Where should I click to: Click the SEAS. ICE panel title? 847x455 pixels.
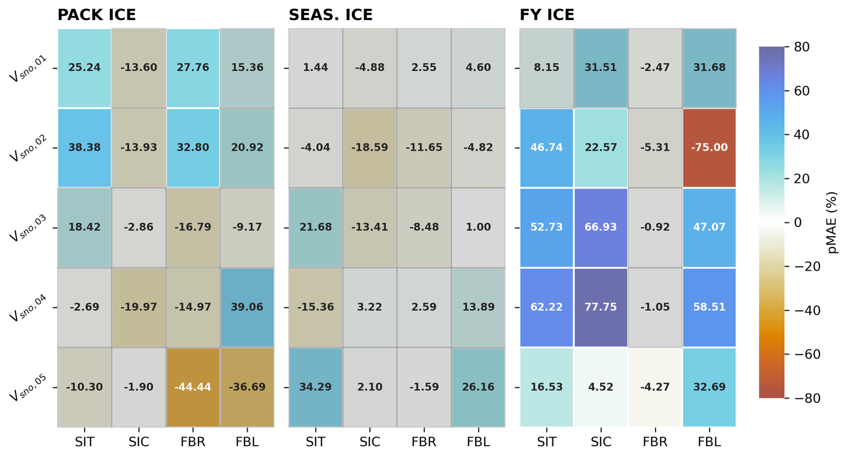pos(330,15)
